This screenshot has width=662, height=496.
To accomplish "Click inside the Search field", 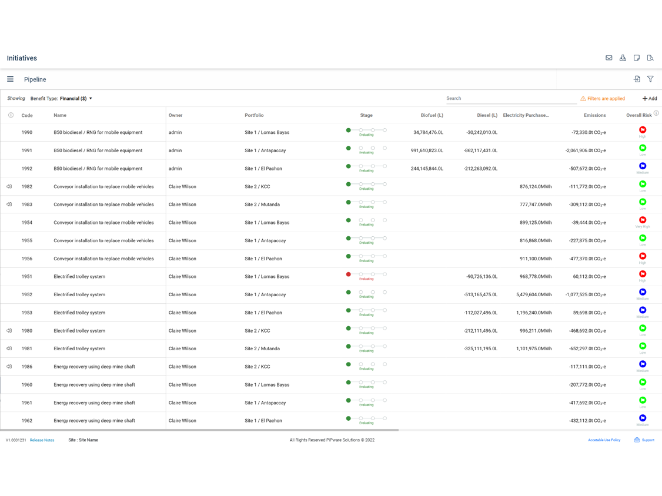I will click(510, 99).
